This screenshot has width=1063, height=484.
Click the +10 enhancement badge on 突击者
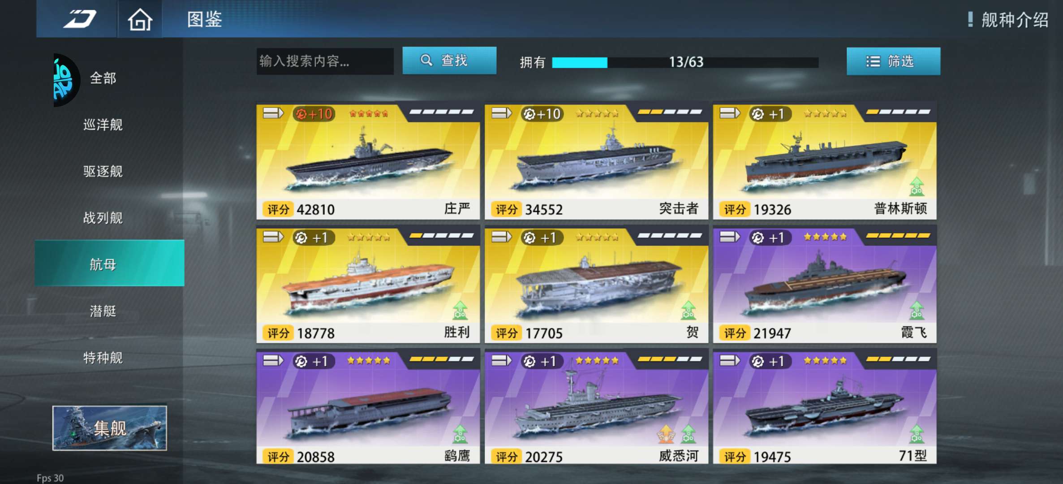pyautogui.click(x=542, y=114)
